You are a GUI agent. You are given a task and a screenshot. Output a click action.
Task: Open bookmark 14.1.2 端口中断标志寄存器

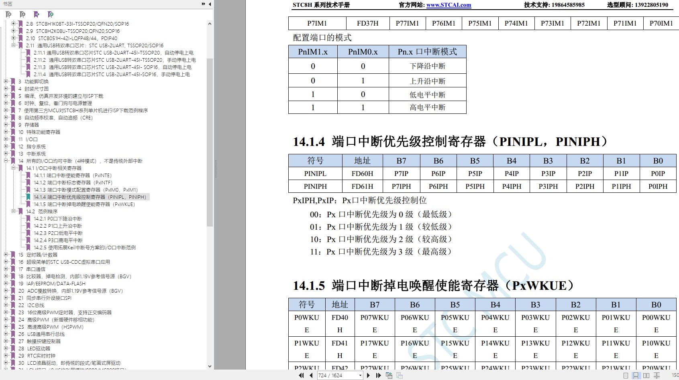pos(73,183)
